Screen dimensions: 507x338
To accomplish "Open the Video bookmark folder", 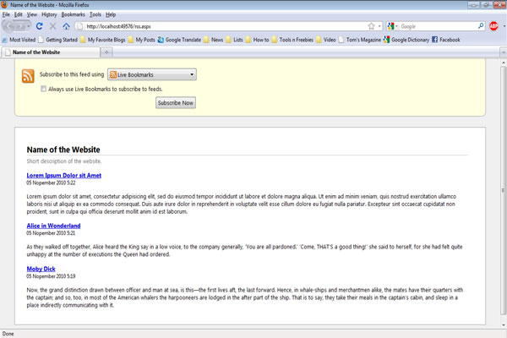I will click(x=326, y=40).
